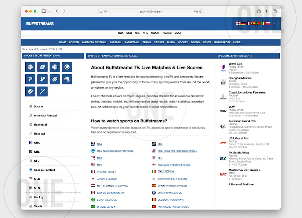Open the USA Grand Prix upcoming event
The height and width of the screenshot is (218, 302).
[x=239, y=138]
